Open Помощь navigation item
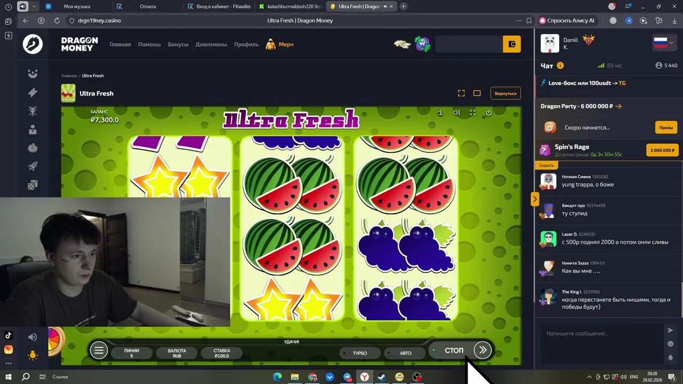Screen dimensions: 683x384 [149, 44]
